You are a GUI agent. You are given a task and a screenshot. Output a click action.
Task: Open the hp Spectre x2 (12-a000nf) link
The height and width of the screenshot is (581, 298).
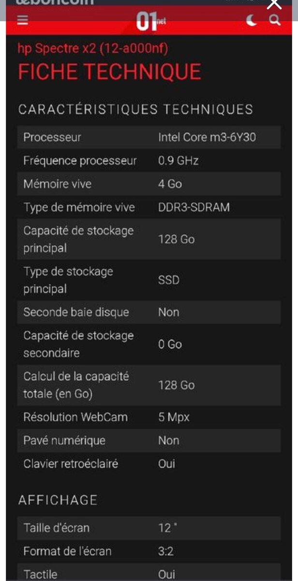(93, 48)
